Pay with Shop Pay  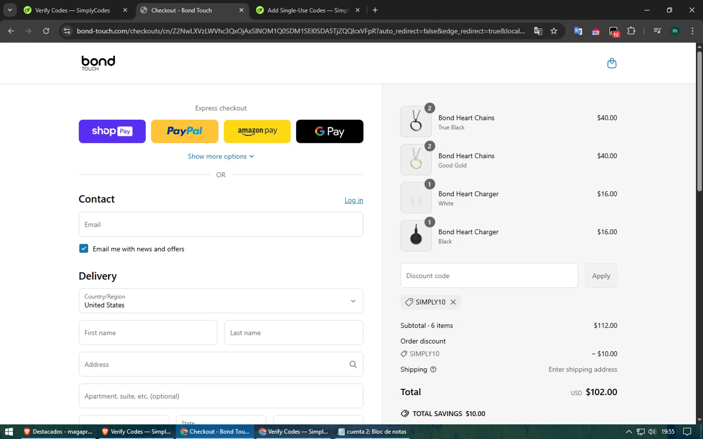tap(112, 132)
